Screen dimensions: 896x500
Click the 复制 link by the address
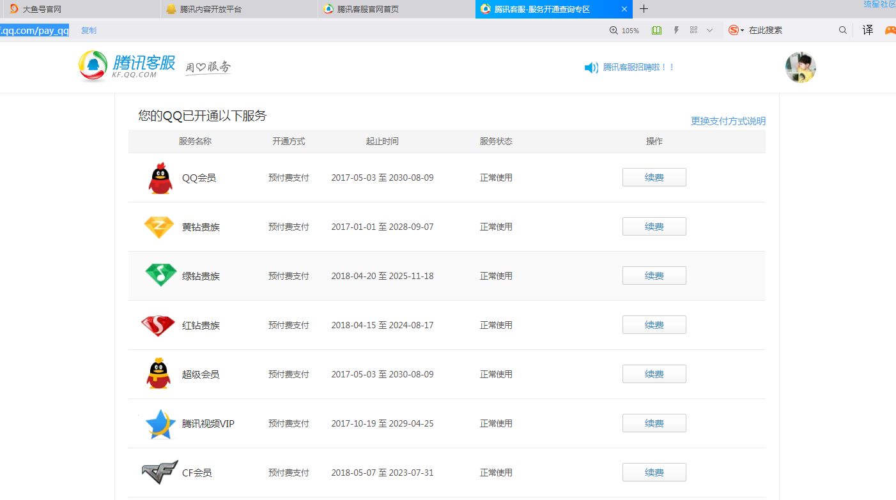click(89, 31)
